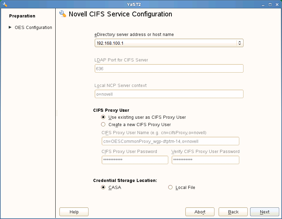Click the YaST2 wrench icon in title bar
This screenshot has height=219, width=282.
pos(5,4)
